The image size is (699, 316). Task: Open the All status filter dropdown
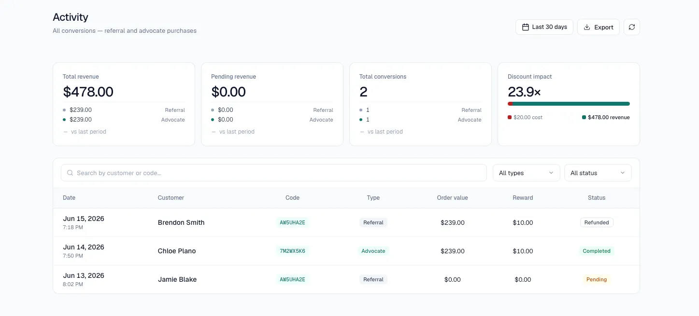click(x=598, y=173)
